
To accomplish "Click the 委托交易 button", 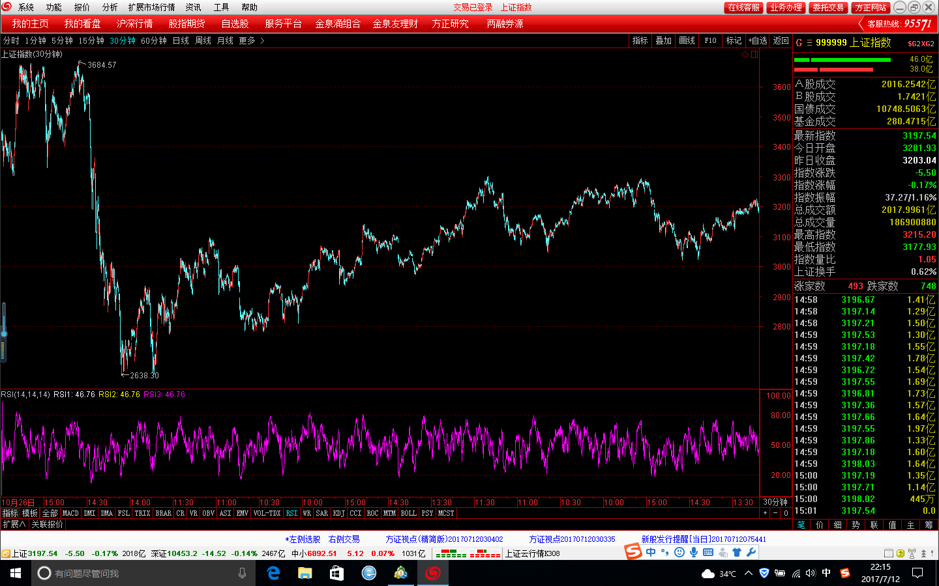I will pos(828,7).
